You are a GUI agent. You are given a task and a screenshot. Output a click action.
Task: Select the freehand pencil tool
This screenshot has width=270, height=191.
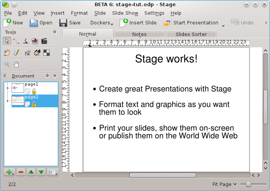click(16, 53)
